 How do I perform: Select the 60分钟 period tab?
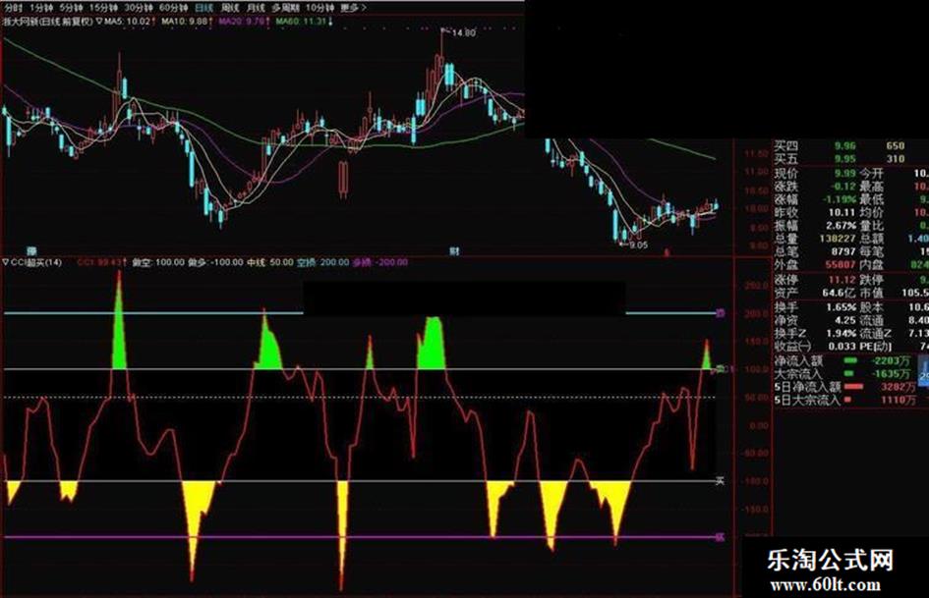pyautogui.click(x=174, y=8)
